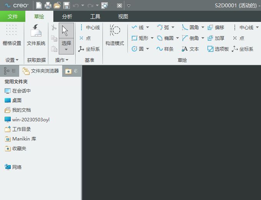Open the 桌面 folder

[x=13, y=101]
